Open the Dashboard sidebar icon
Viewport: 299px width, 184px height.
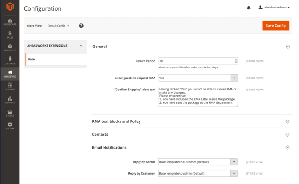tap(9, 22)
